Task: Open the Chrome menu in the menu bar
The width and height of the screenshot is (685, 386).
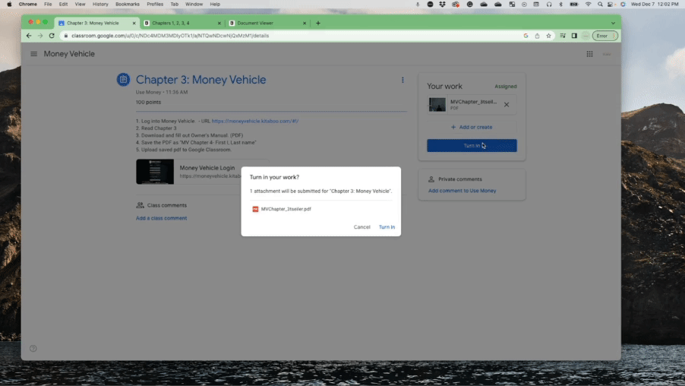Action: [x=28, y=5]
